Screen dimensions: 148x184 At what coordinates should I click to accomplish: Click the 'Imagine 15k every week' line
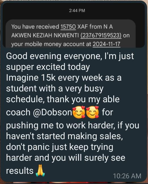64,78
